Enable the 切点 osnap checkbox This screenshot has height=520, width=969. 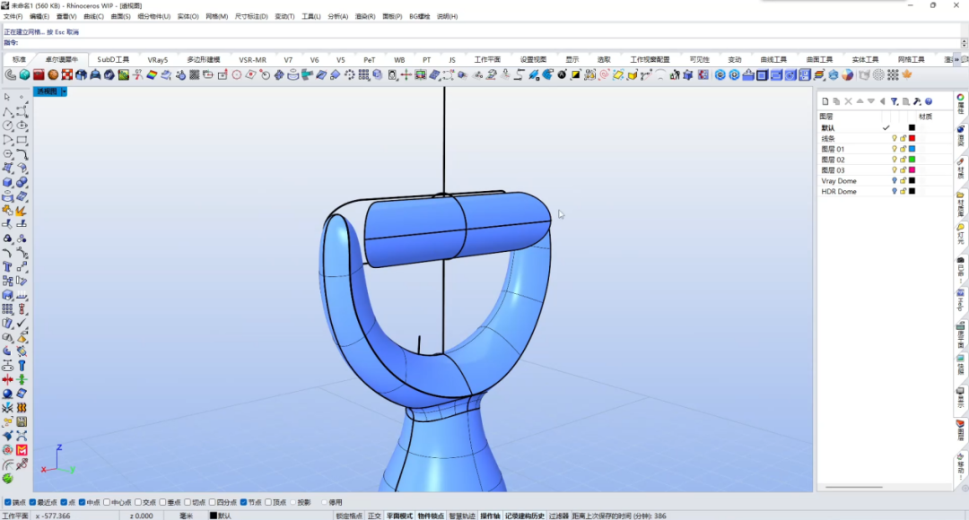188,503
